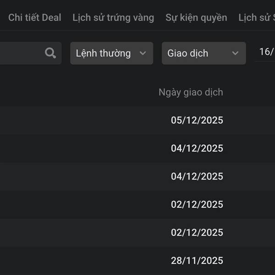
Task: Click the topmost transaction date cell
Action: (197, 121)
